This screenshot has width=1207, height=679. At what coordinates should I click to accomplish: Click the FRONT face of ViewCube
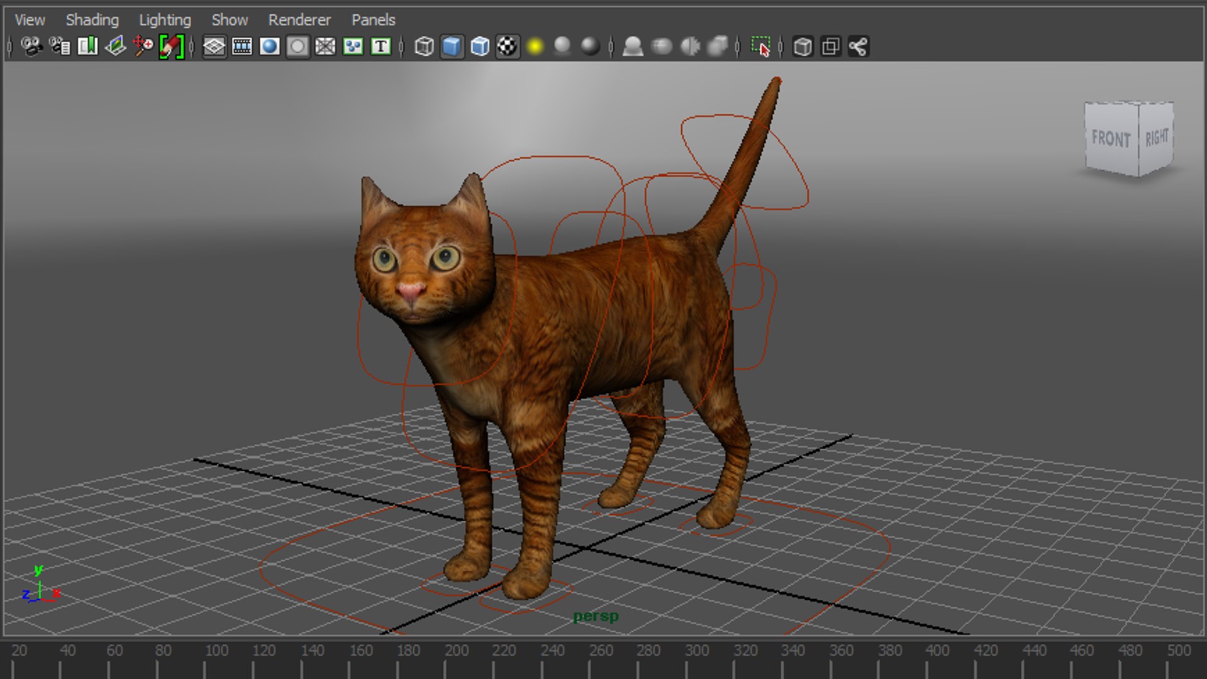click(1111, 139)
